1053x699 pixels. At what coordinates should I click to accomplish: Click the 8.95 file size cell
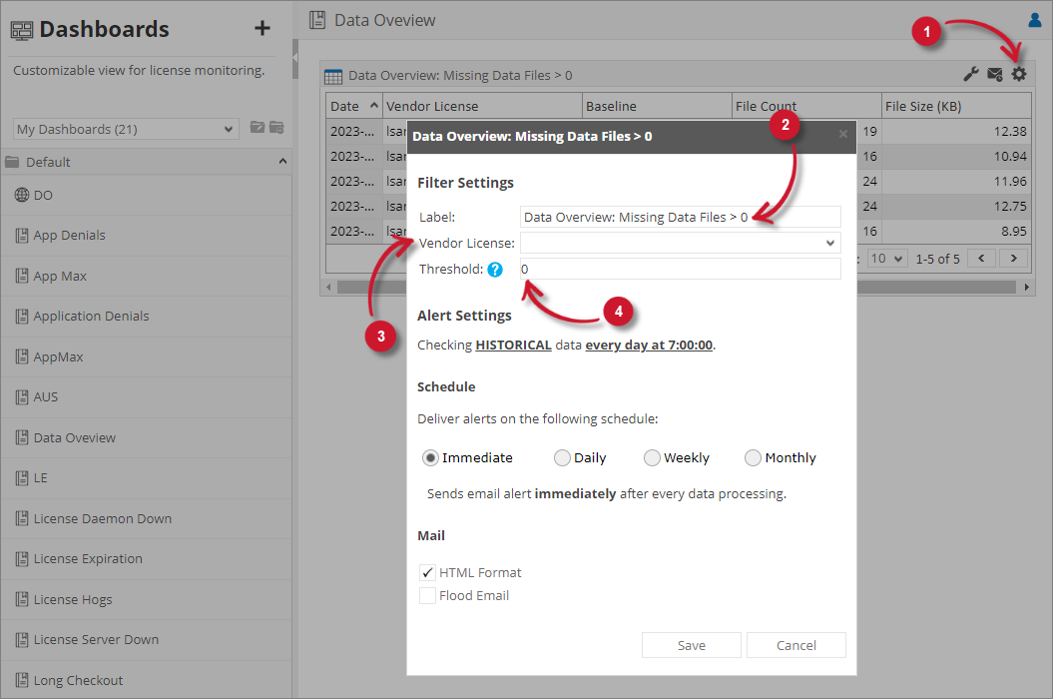click(x=956, y=231)
